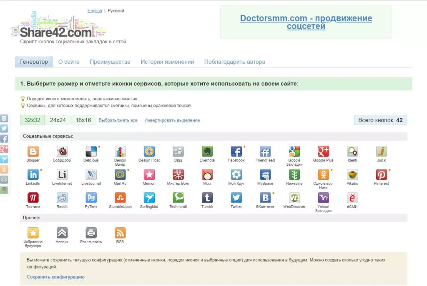This screenshot has height=286, width=427.
Task: Select the Juick service icon
Action: coord(381,152)
